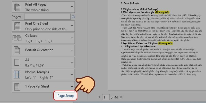Expand the Portrait Orientation dropdown arrow
The image size is (206, 103).
(x=72, y=50)
